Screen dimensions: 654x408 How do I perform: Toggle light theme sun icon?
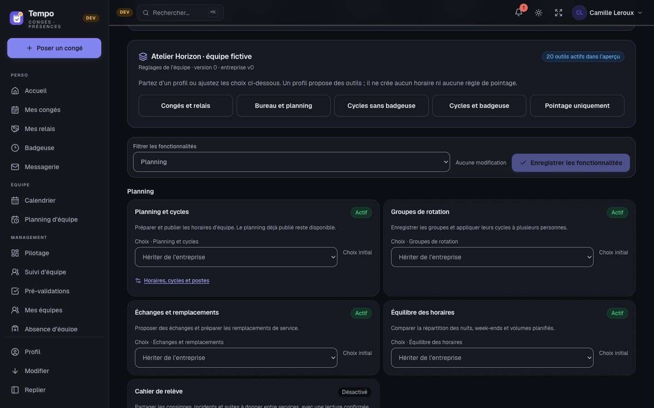point(539,13)
